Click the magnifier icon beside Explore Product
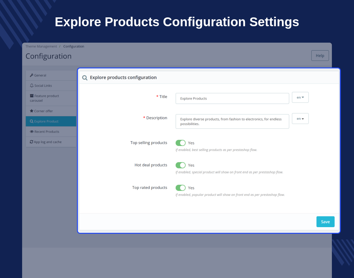The height and width of the screenshot is (278, 354). click(x=32, y=121)
